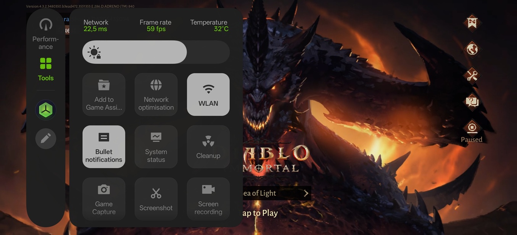517x235 pixels.
Task: Tap Add to Game Assistant tile
Action: point(104,95)
